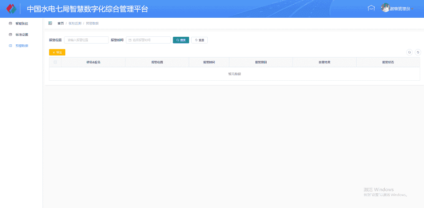
Task: Click the circular search toggle icon above table
Action: tap(409, 52)
